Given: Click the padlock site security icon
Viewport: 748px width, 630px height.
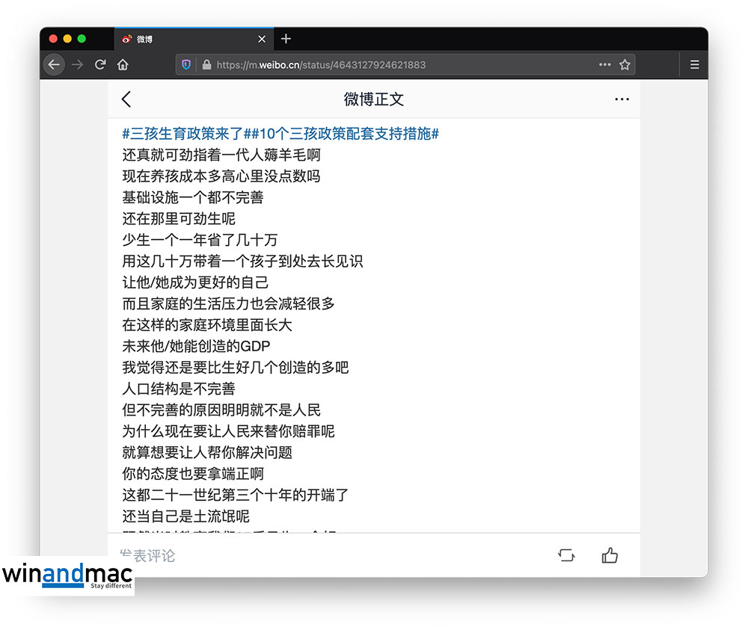Looking at the screenshot, I should click(x=206, y=65).
